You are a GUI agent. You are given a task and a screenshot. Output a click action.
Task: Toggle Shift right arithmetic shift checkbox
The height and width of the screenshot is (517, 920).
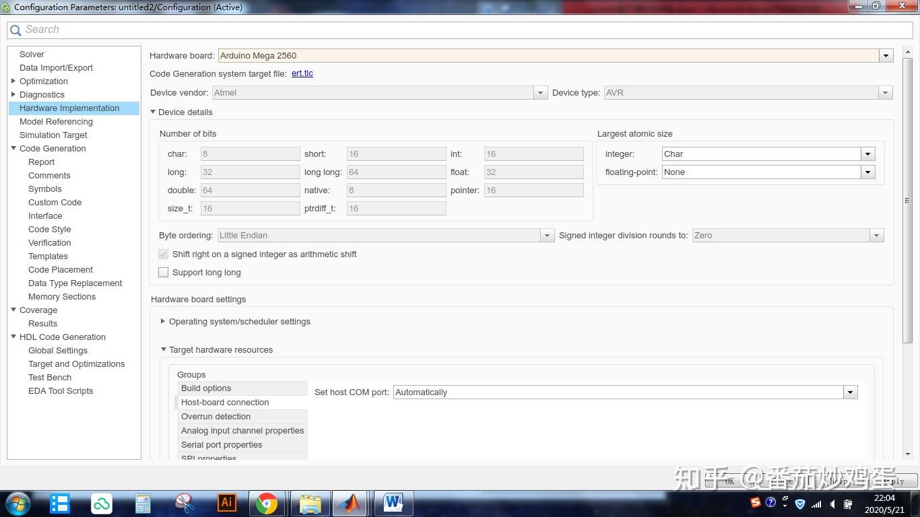[163, 254]
